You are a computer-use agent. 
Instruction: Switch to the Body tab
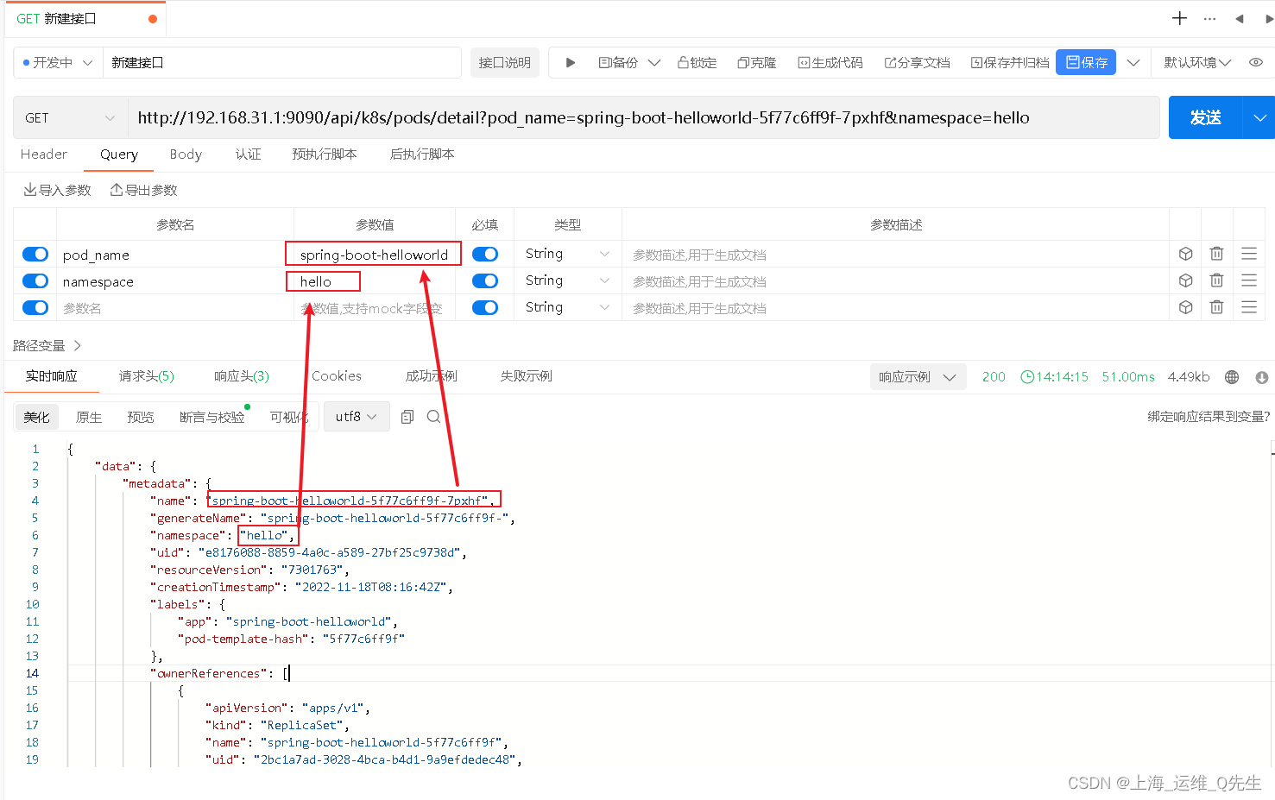[186, 154]
